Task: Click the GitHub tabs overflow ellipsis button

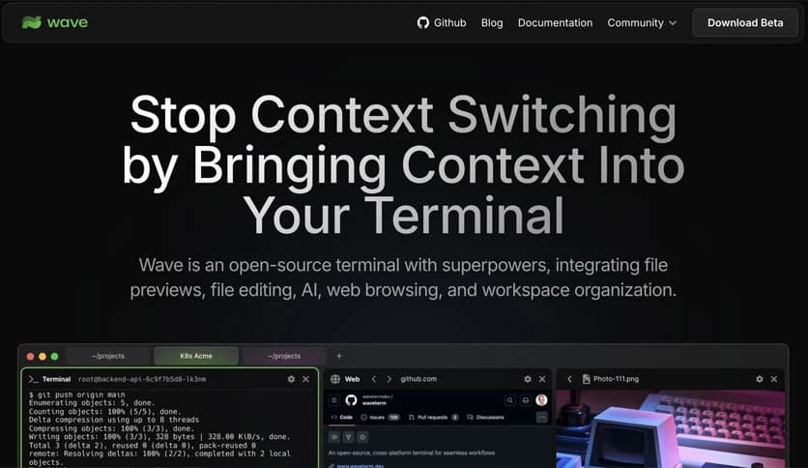Action: [541, 418]
